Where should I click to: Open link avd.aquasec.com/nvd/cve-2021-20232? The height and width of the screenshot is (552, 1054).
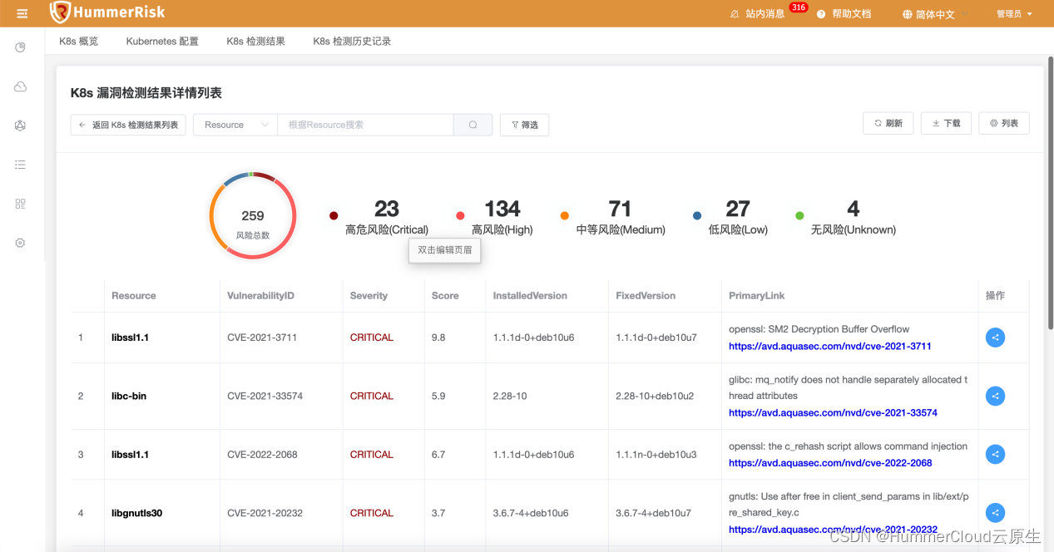pos(833,530)
